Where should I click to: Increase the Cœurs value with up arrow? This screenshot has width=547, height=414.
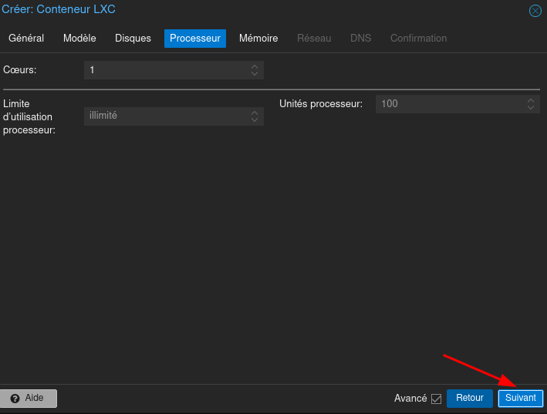tap(255, 67)
